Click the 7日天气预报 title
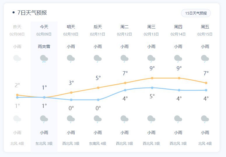 tap(32, 13)
